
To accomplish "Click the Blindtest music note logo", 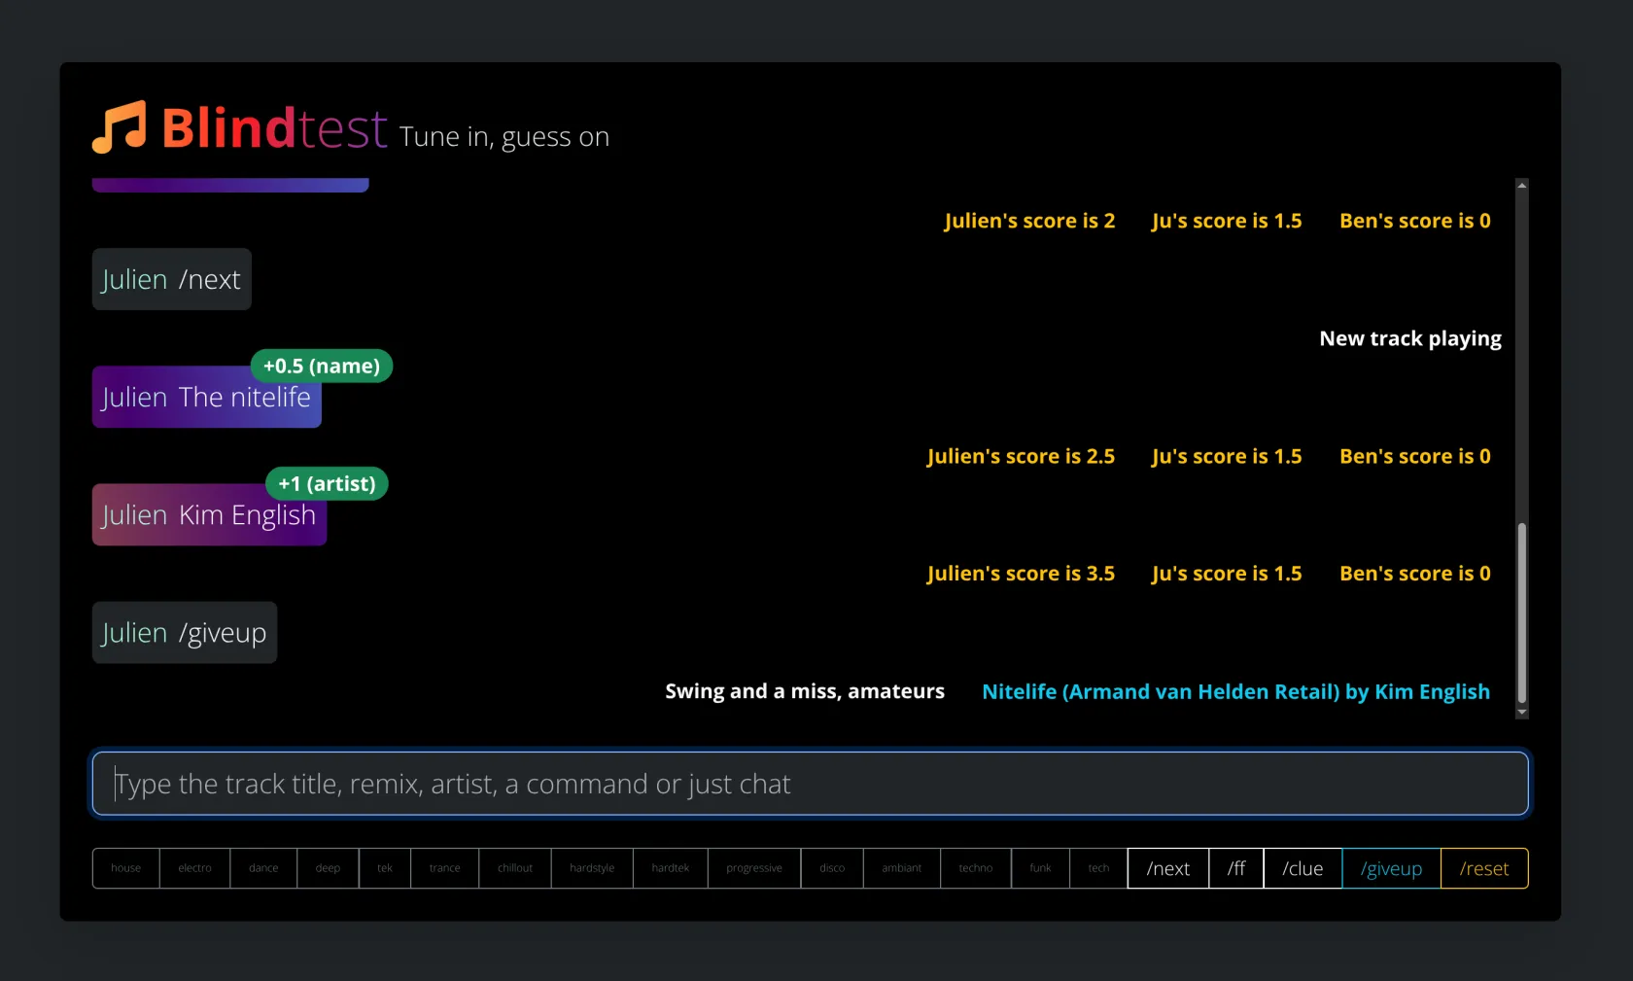I will [x=119, y=127].
